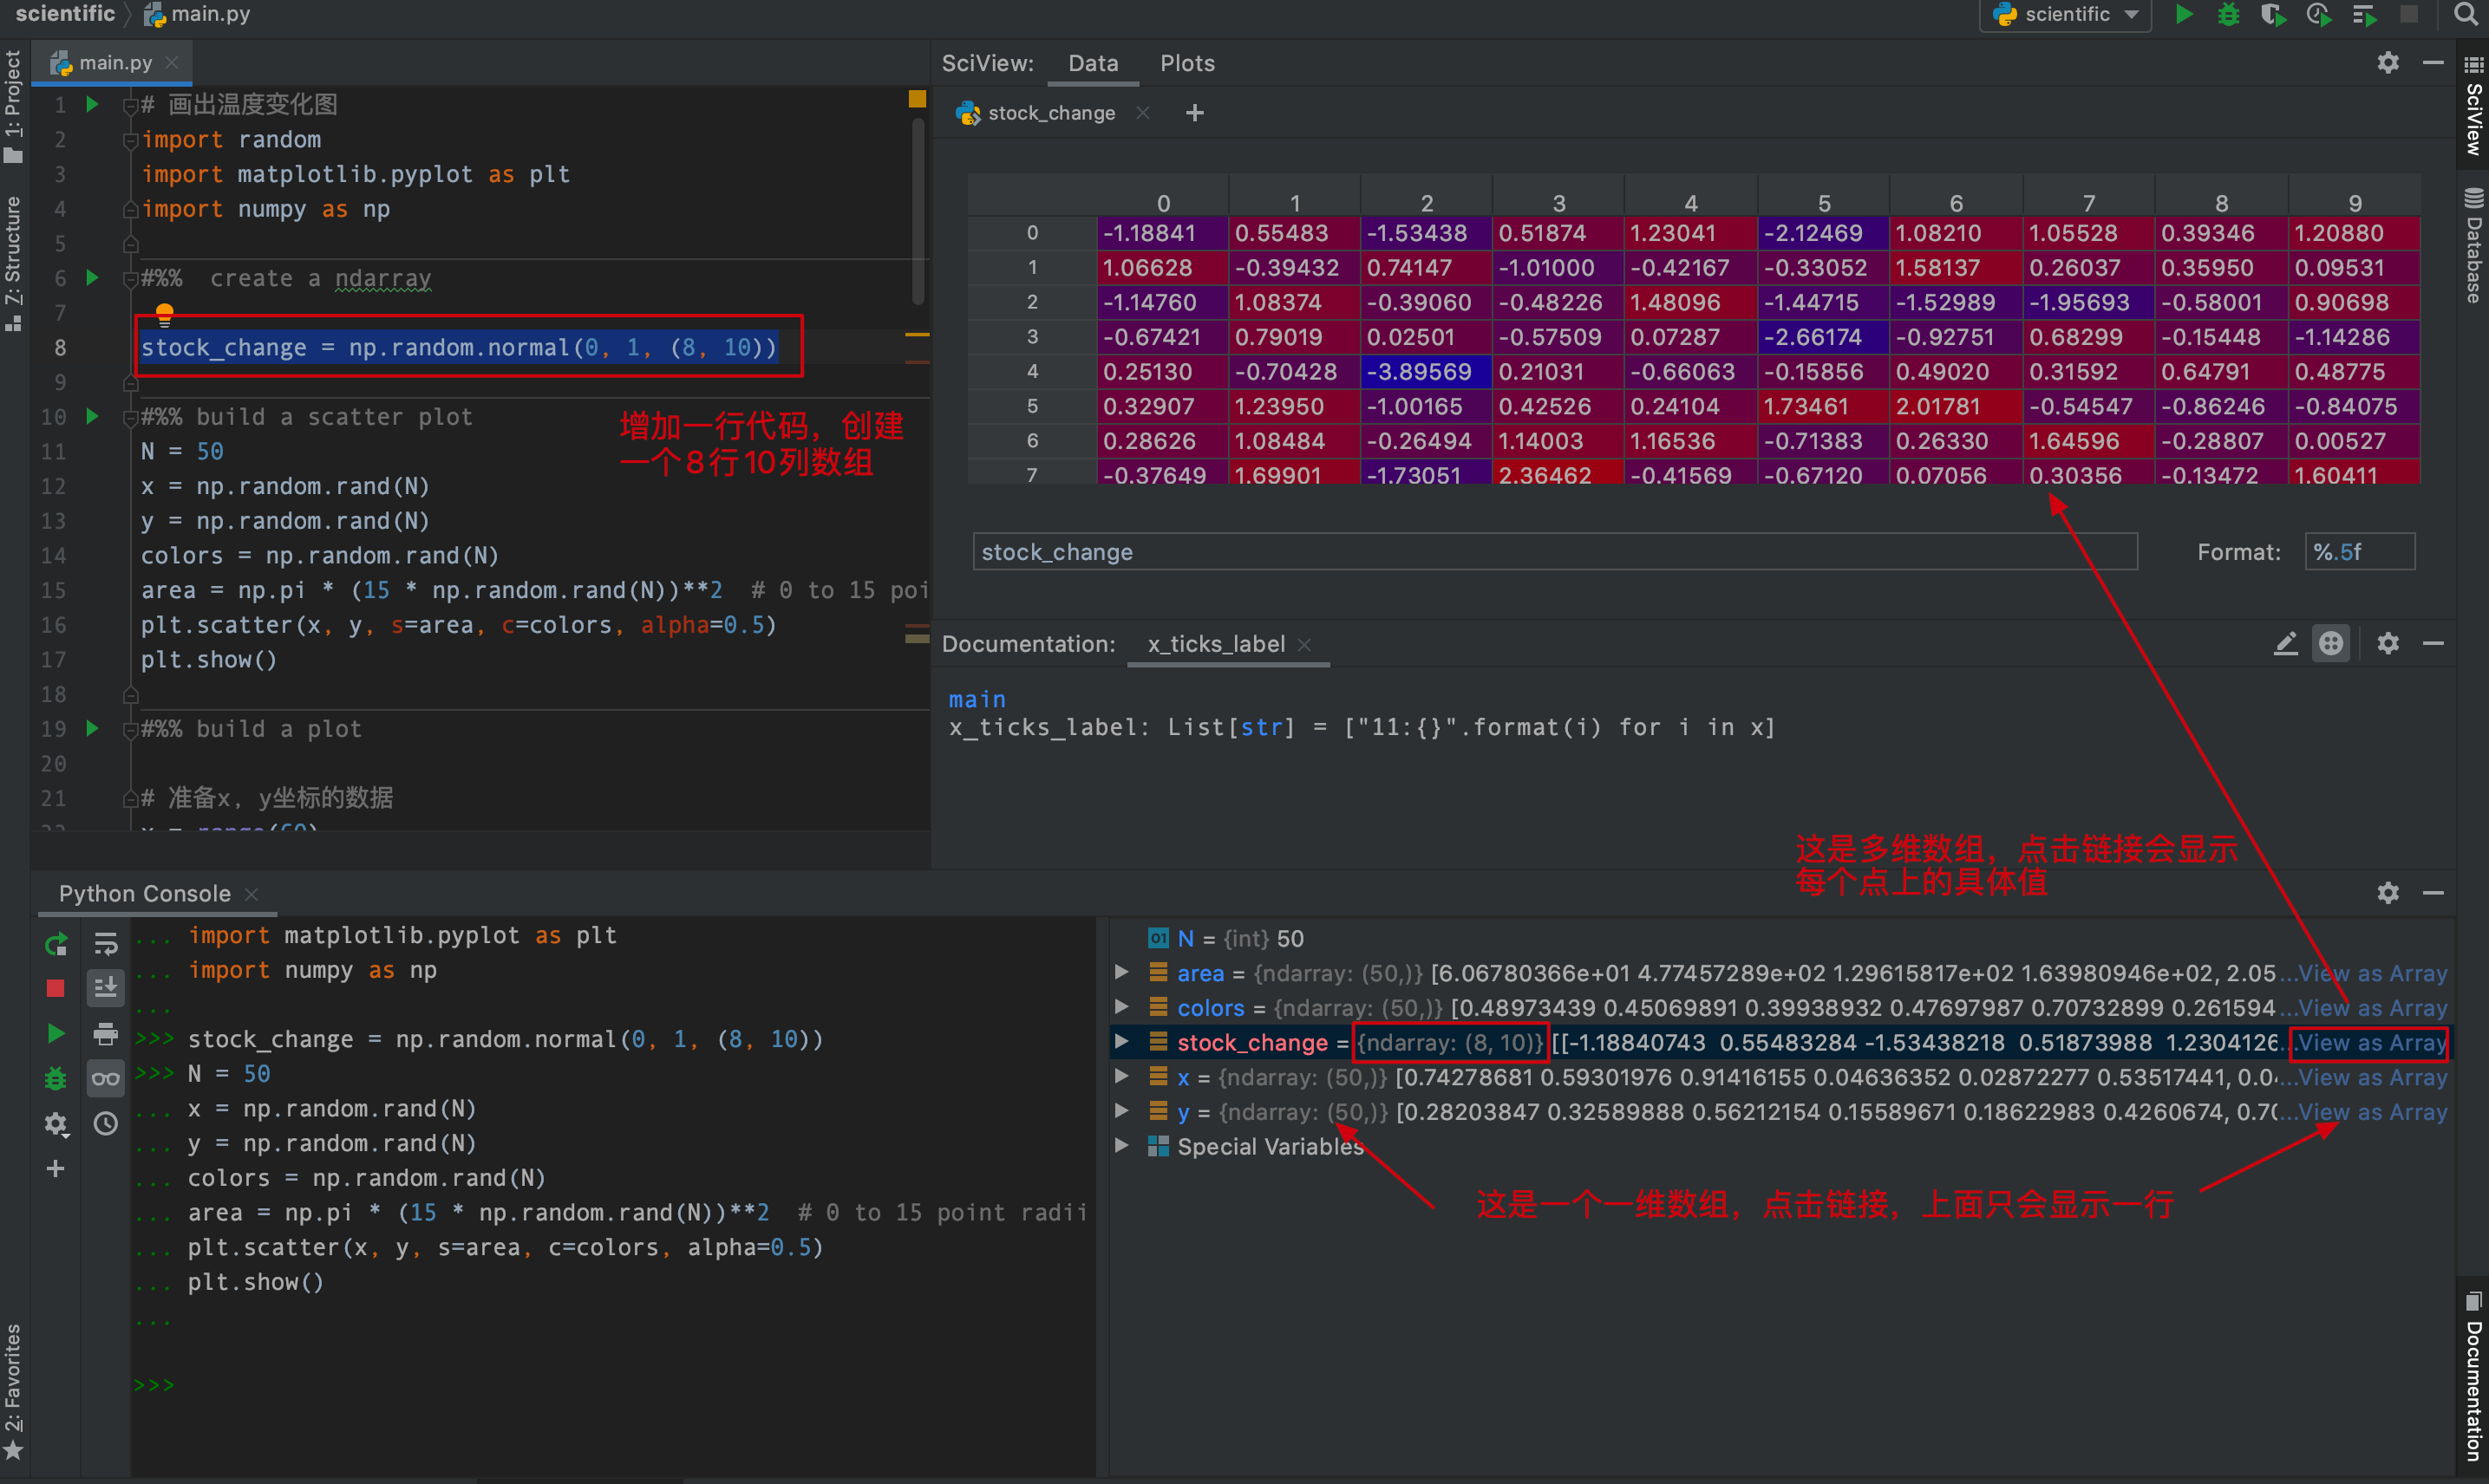Expand the stock_change variable node
Viewport: 2489px width, 1484px height.
tap(1122, 1042)
